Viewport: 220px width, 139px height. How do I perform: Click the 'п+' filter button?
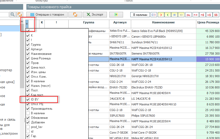pos(195,15)
